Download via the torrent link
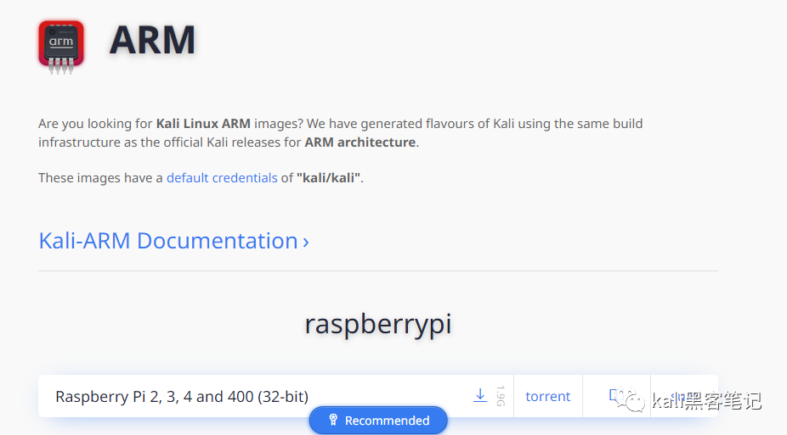 click(548, 396)
